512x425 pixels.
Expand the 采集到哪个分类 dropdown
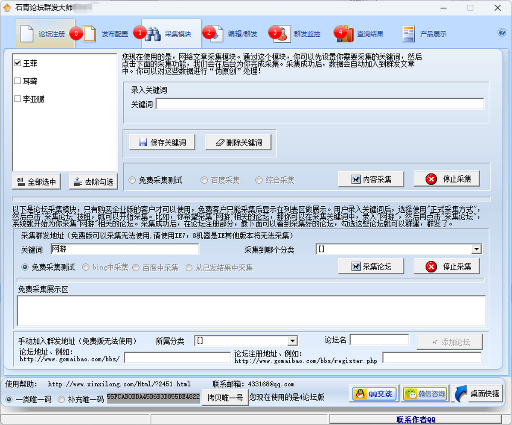(x=477, y=249)
